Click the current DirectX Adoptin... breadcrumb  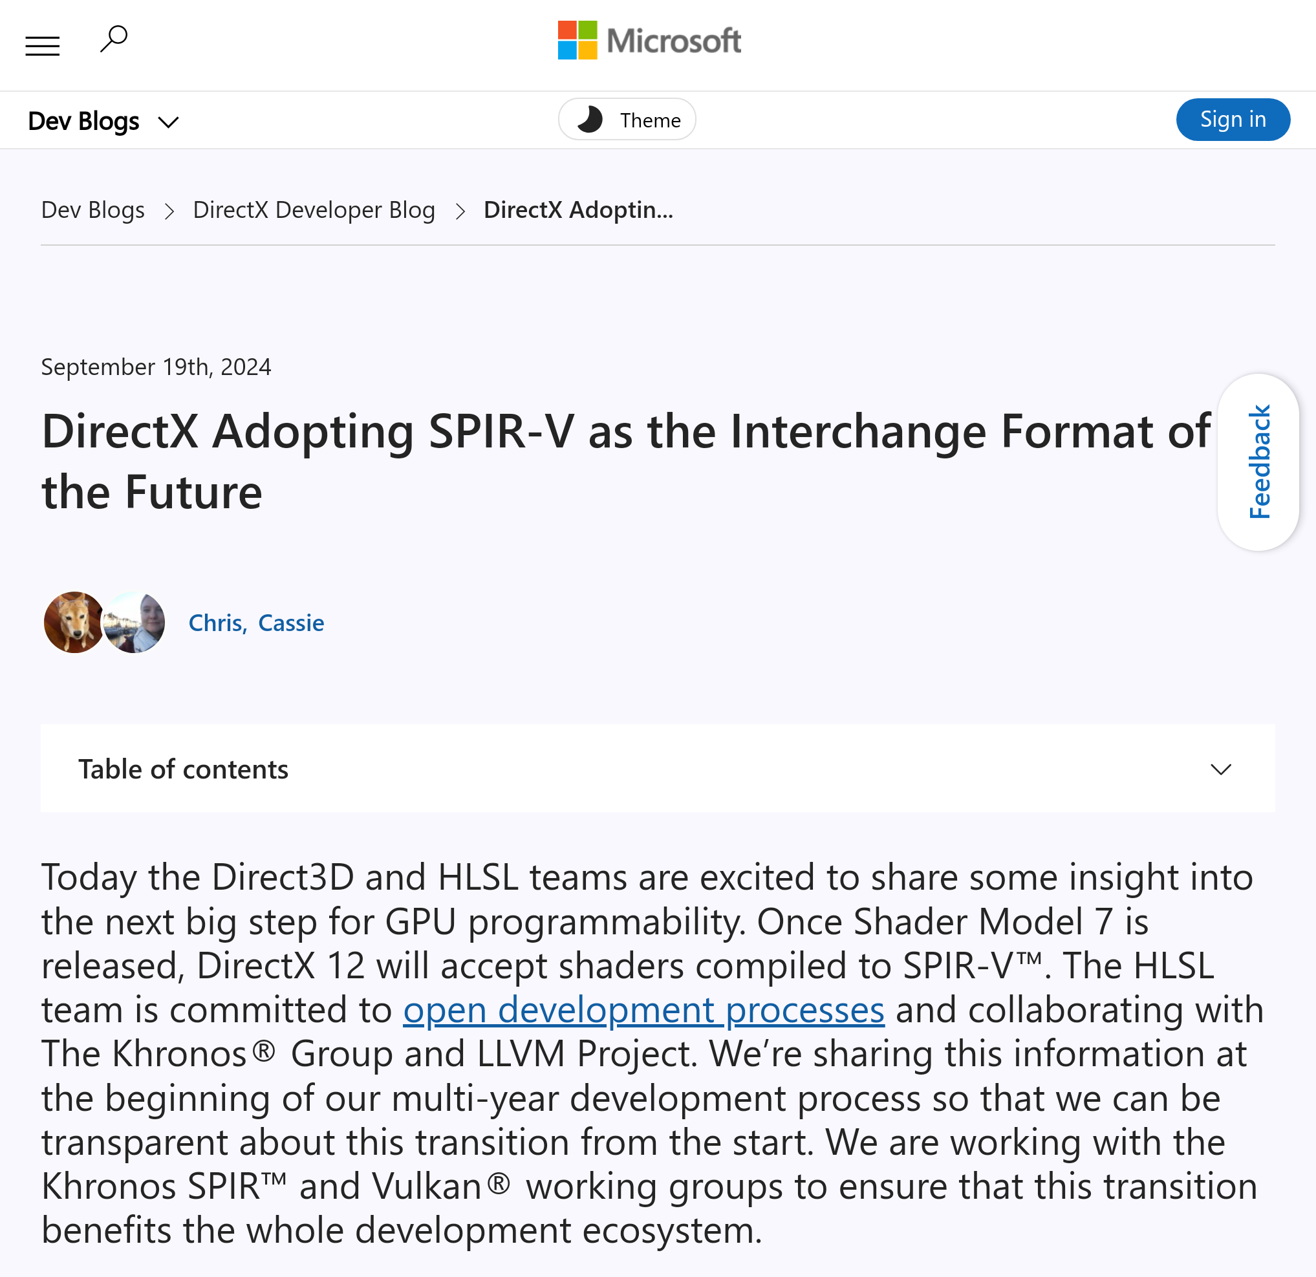tap(577, 210)
